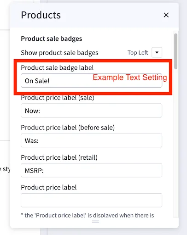Click the empty Product price label field
187x235 pixels.
[x=91, y=200]
